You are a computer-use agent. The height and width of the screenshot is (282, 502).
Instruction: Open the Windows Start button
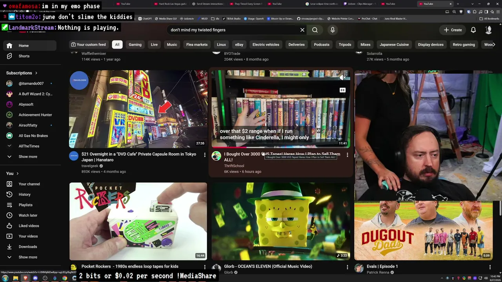(5, 278)
